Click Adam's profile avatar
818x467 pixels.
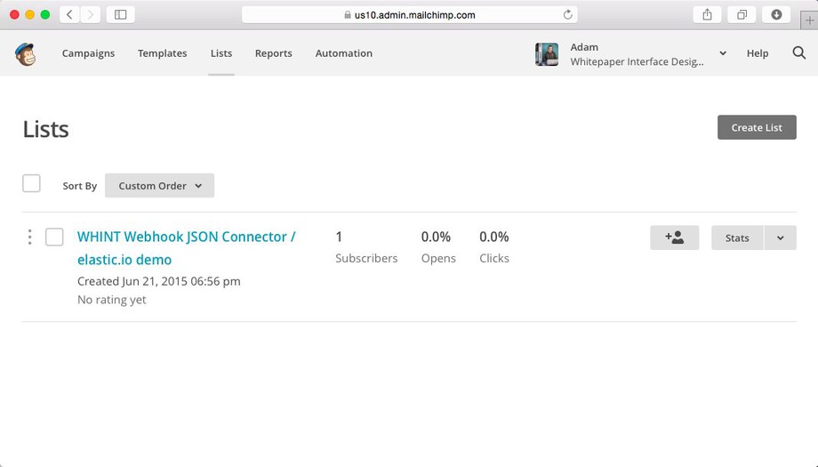(547, 54)
